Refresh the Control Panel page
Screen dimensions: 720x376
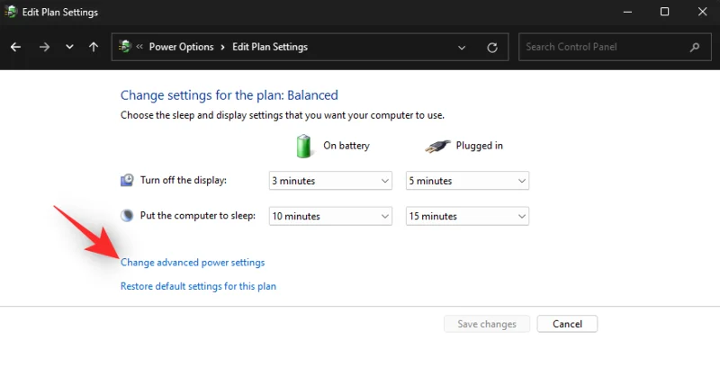tap(491, 47)
